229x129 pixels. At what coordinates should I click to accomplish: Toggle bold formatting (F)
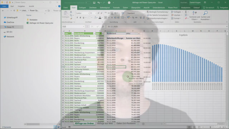coord(77,18)
